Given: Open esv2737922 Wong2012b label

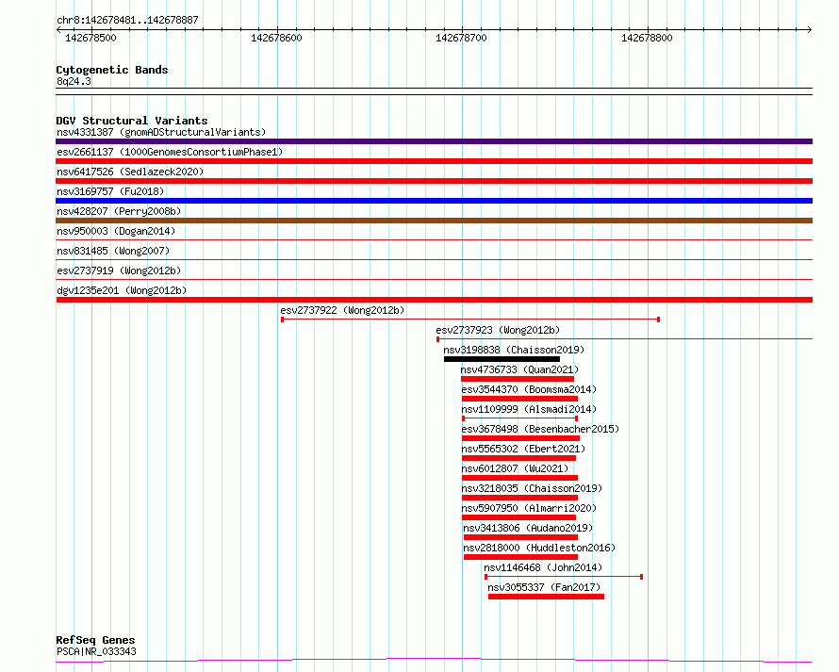Looking at the screenshot, I should pyautogui.click(x=342, y=310).
